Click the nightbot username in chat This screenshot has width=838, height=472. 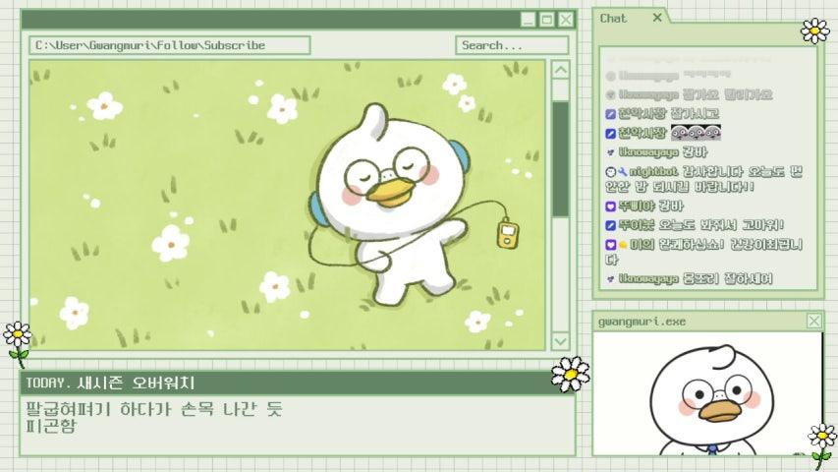pos(653,172)
